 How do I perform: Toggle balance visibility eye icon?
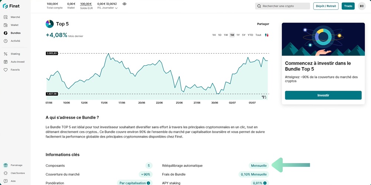coord(124,4)
